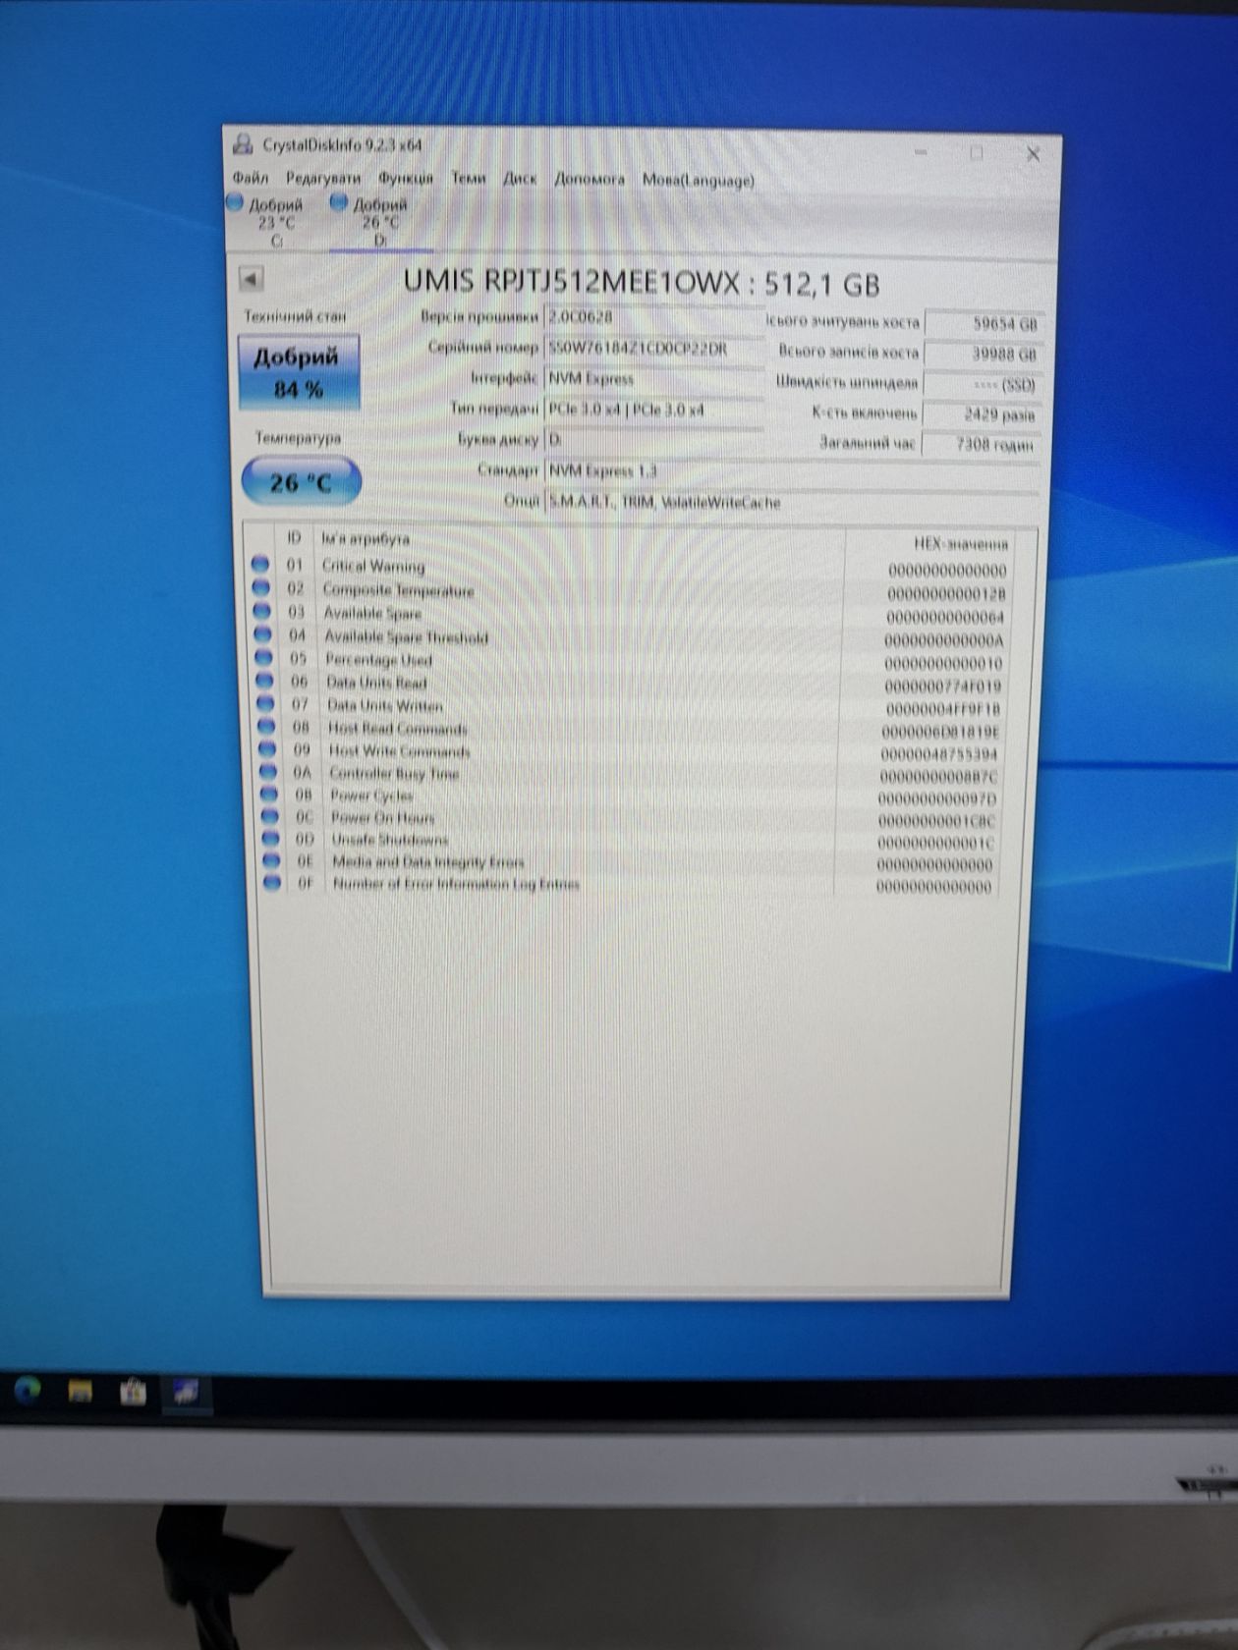The image size is (1238, 1650).
Task: Minimize the CrystalDiskInfo window
Action: click(922, 151)
